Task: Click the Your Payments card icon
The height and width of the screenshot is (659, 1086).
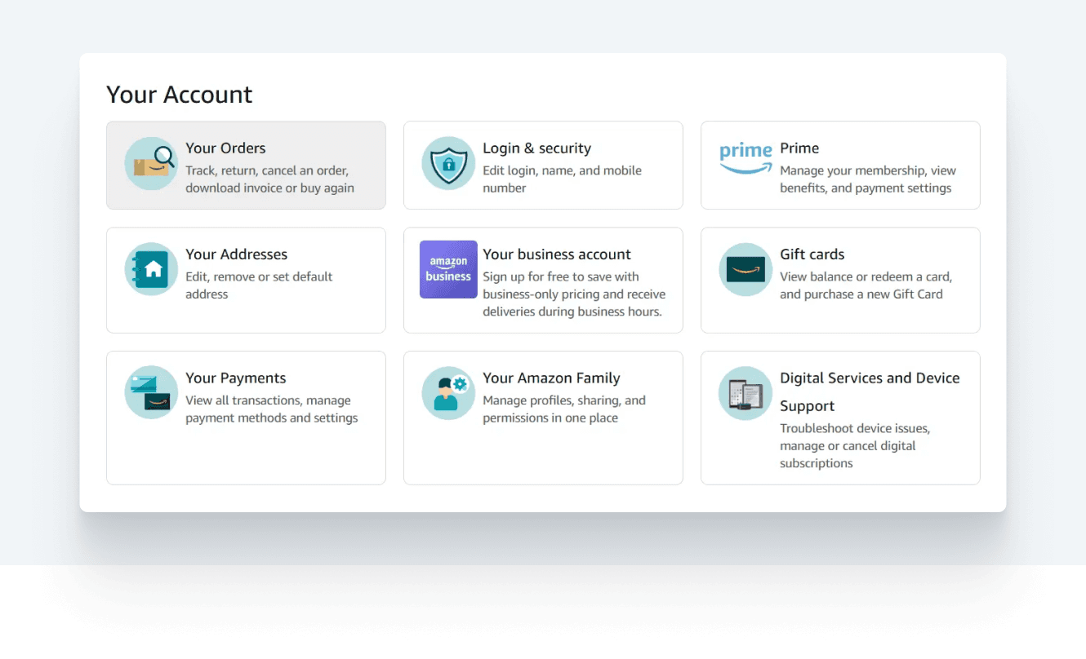Action: click(x=151, y=392)
